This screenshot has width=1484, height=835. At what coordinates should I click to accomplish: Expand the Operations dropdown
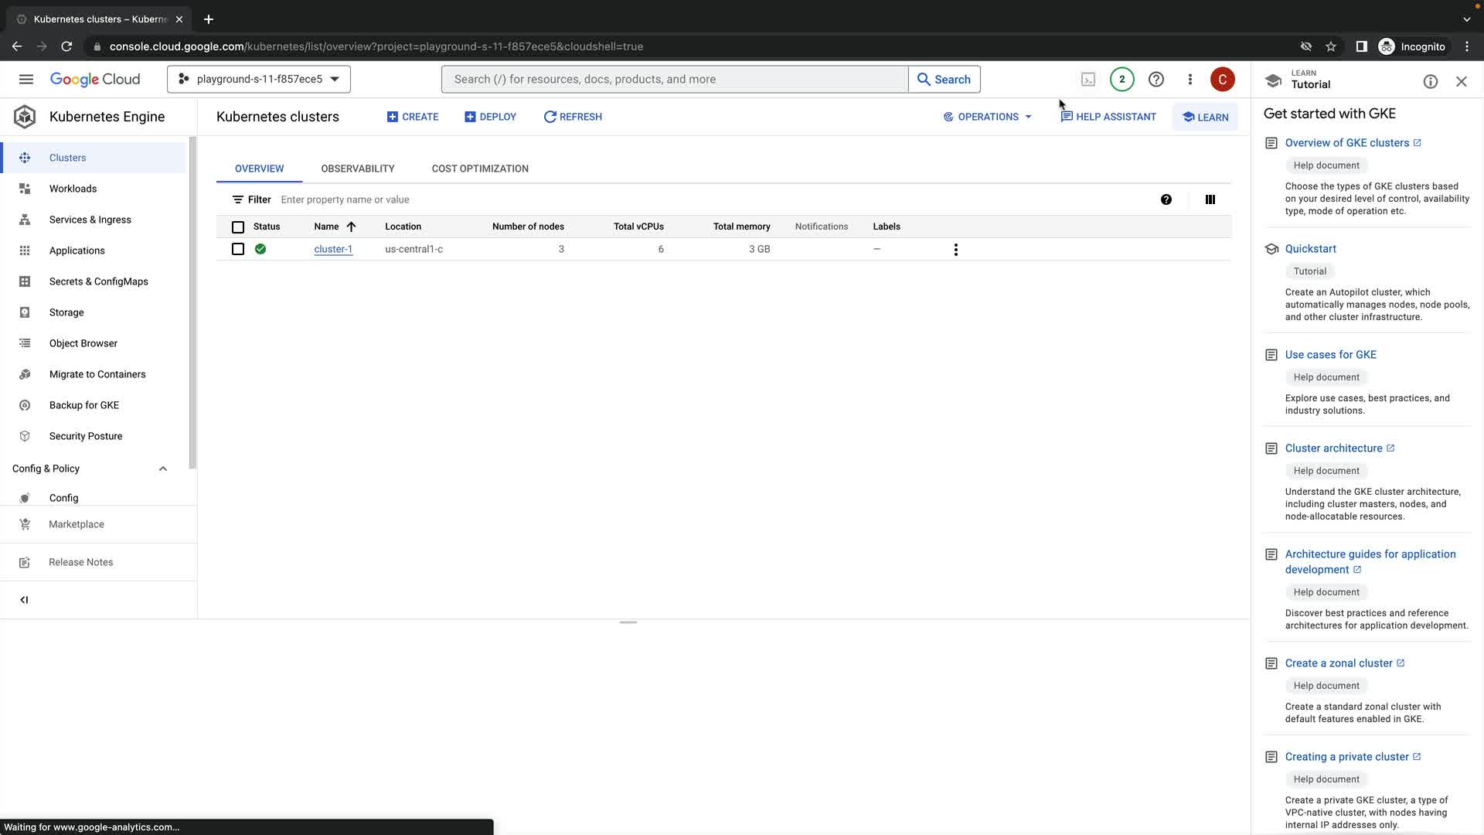pos(987,117)
